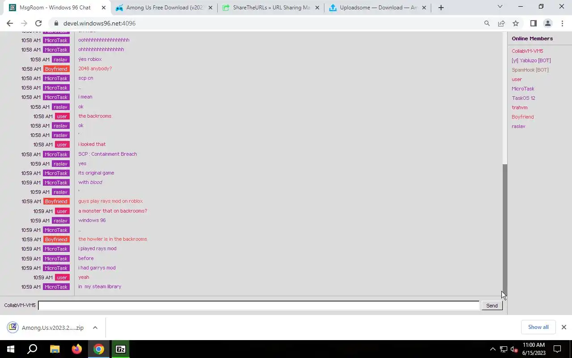The width and height of the screenshot is (572, 358).
Task: Click message "in my steam library"
Action: click(x=100, y=286)
